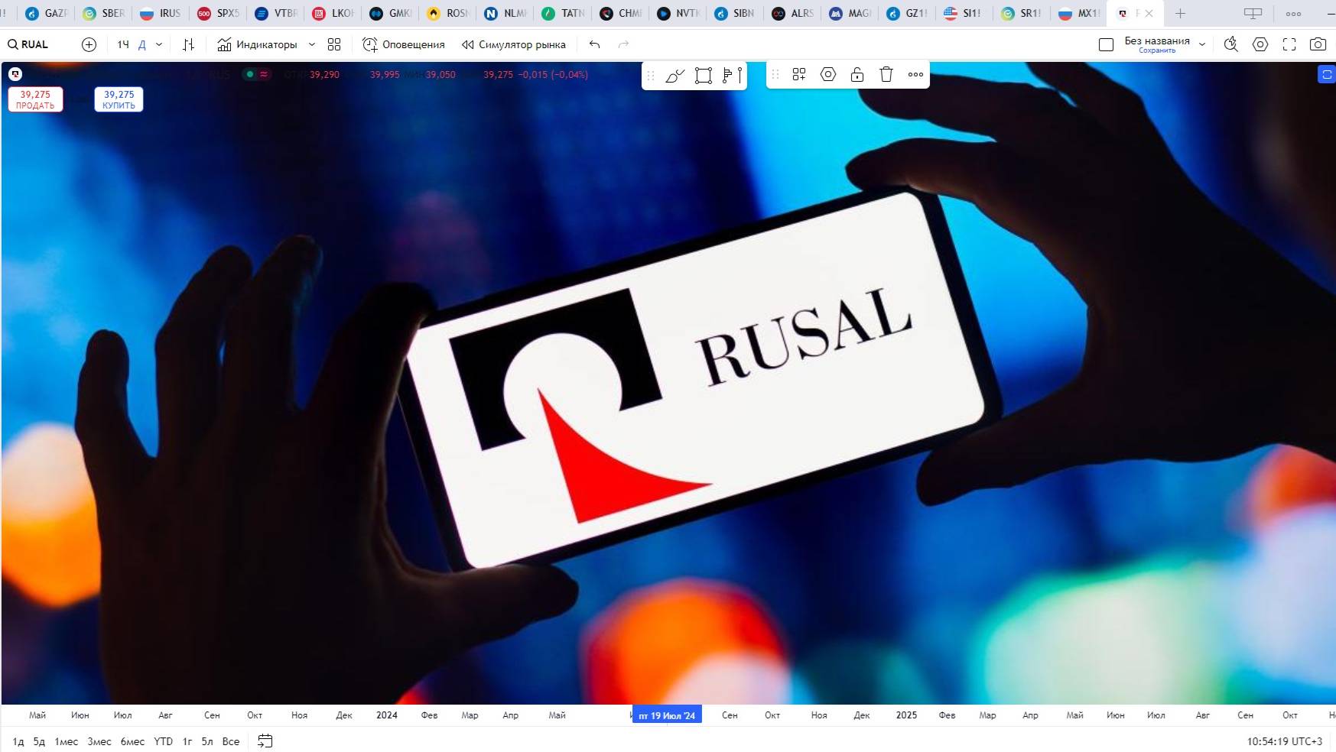Open the RUAL symbol search
This screenshot has width=1336, height=752.
point(28,44)
